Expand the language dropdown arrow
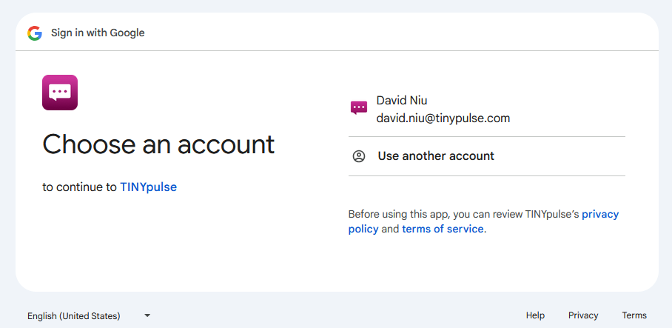The width and height of the screenshot is (672, 328). [x=147, y=315]
